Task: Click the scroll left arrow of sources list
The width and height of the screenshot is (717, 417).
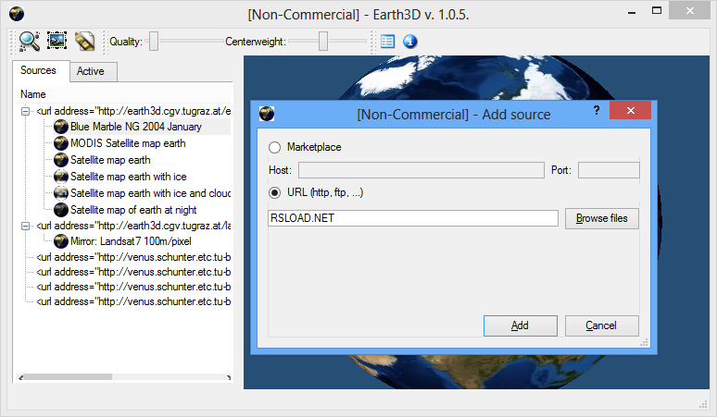Action: click(20, 377)
